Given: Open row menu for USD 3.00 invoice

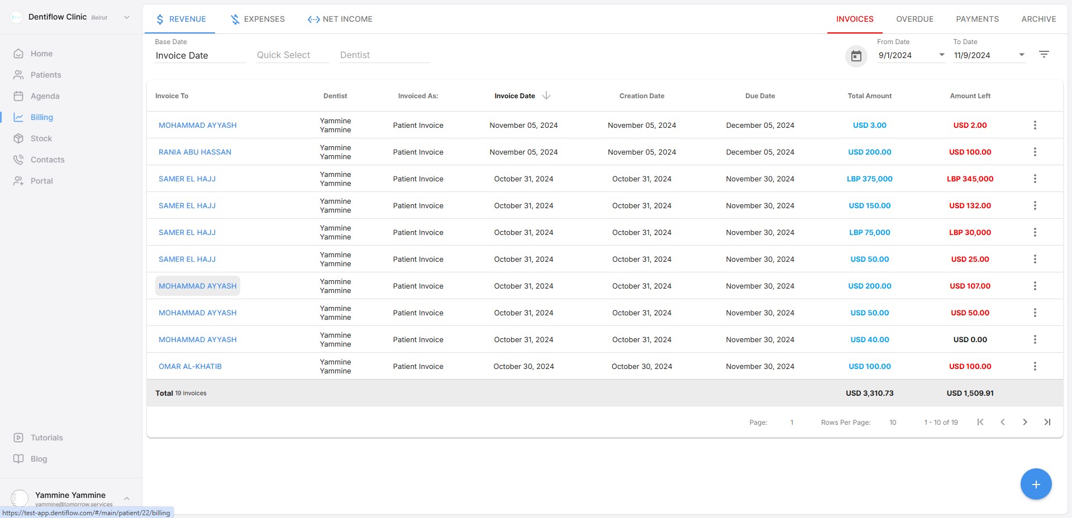Looking at the screenshot, I should coord(1035,125).
